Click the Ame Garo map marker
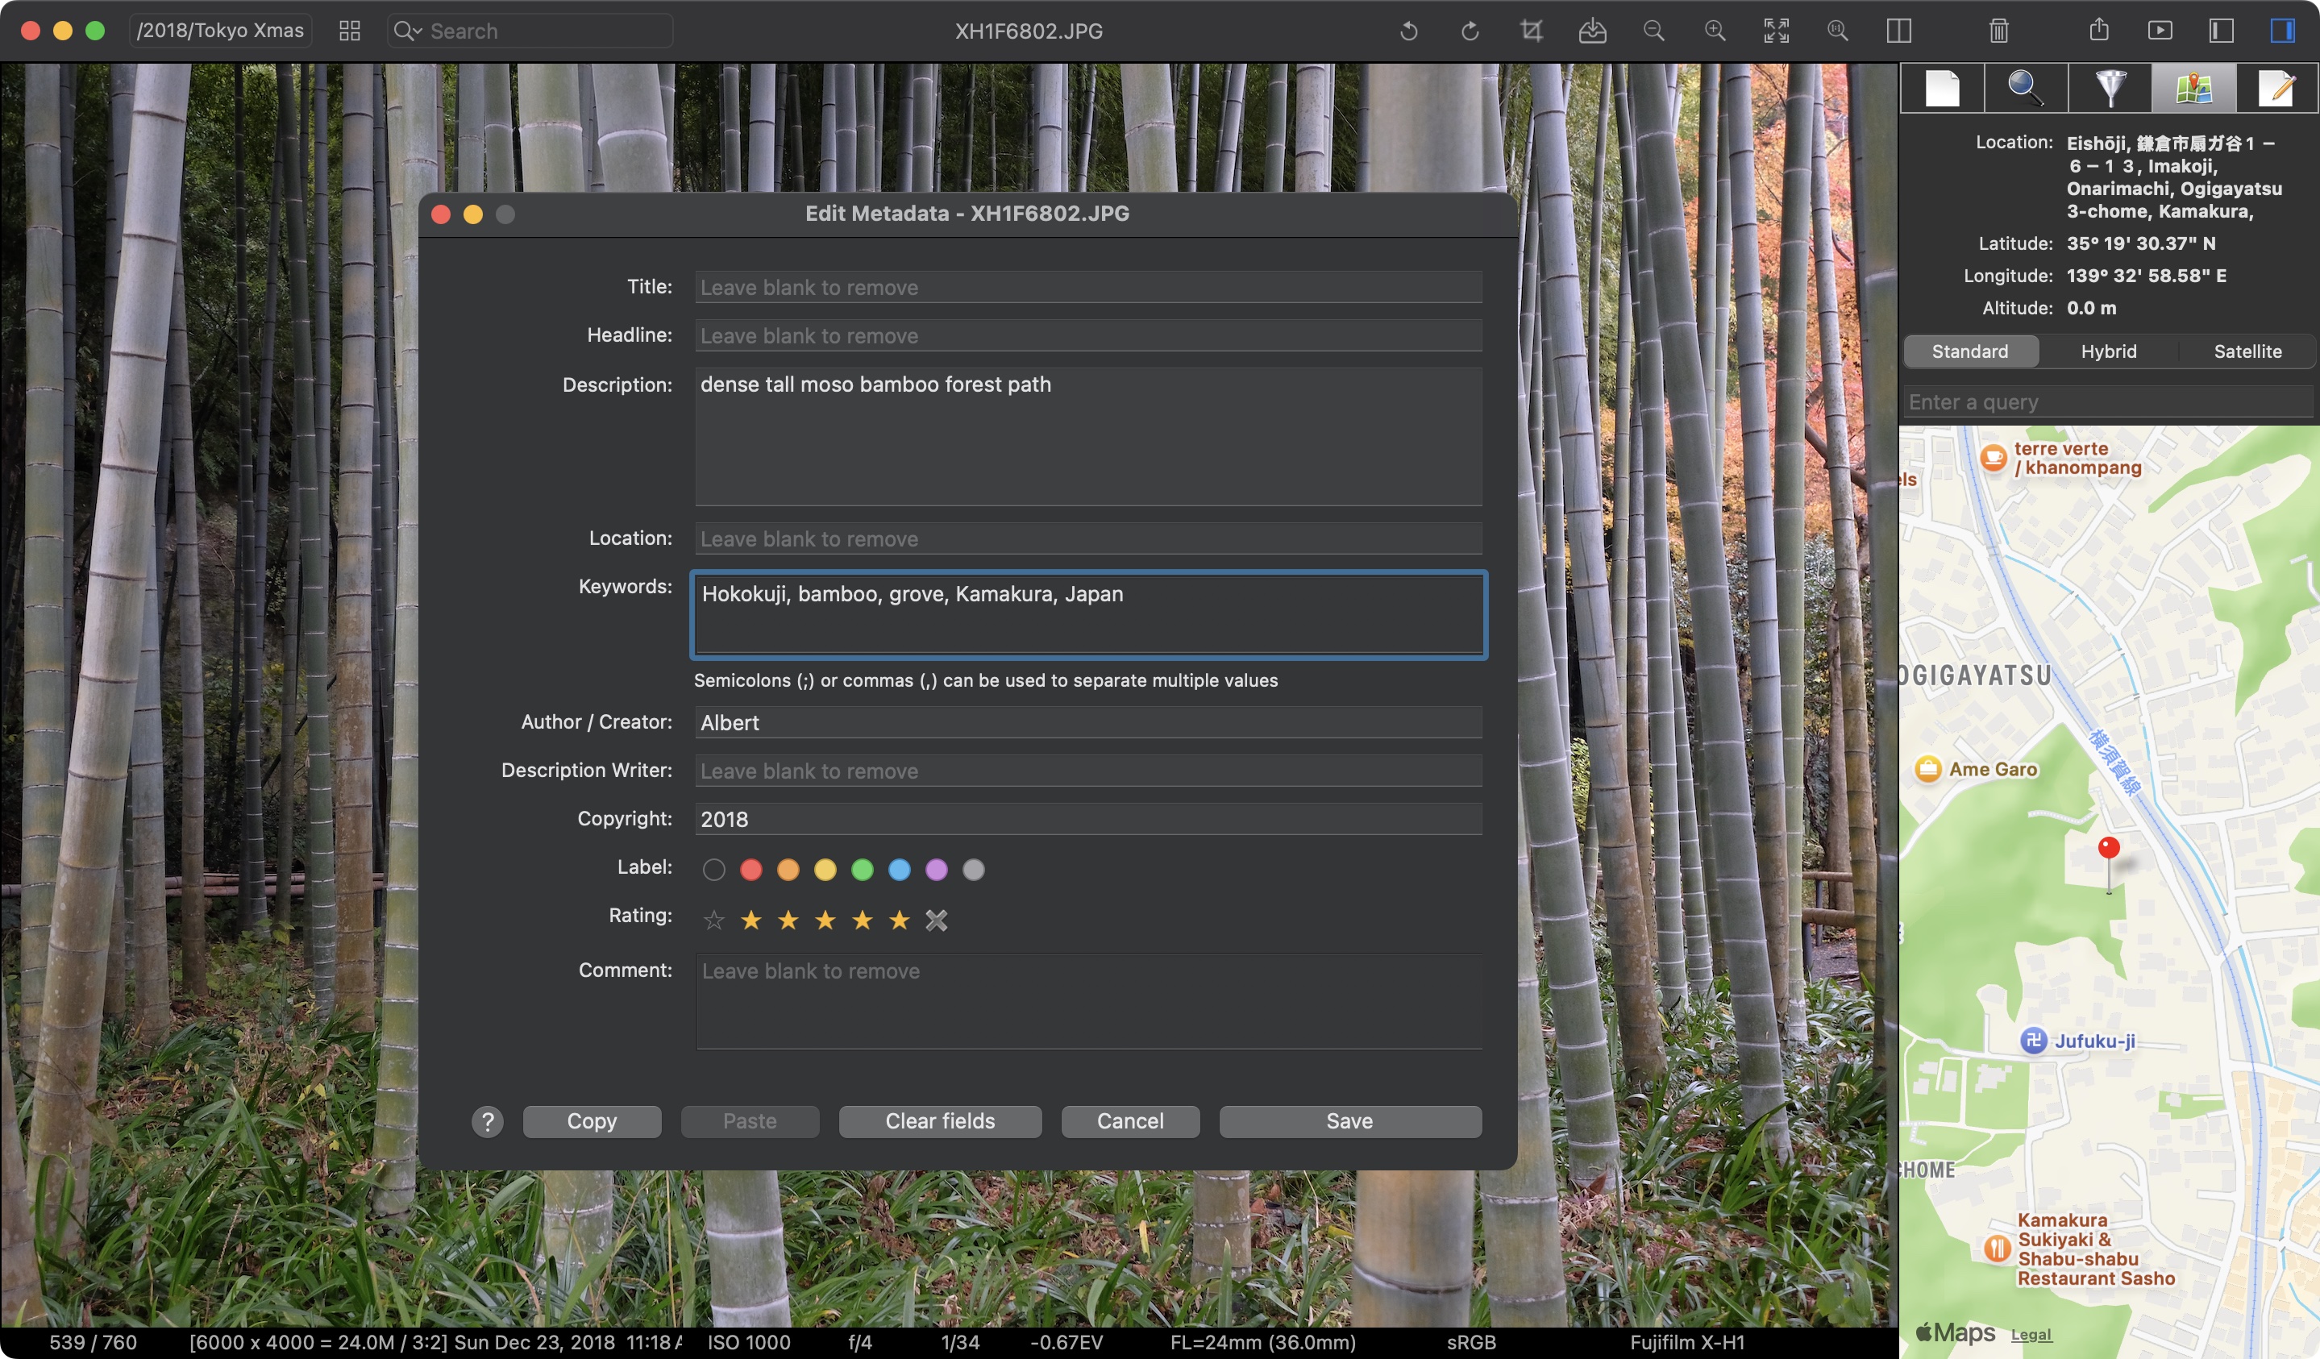 pos(1927,769)
